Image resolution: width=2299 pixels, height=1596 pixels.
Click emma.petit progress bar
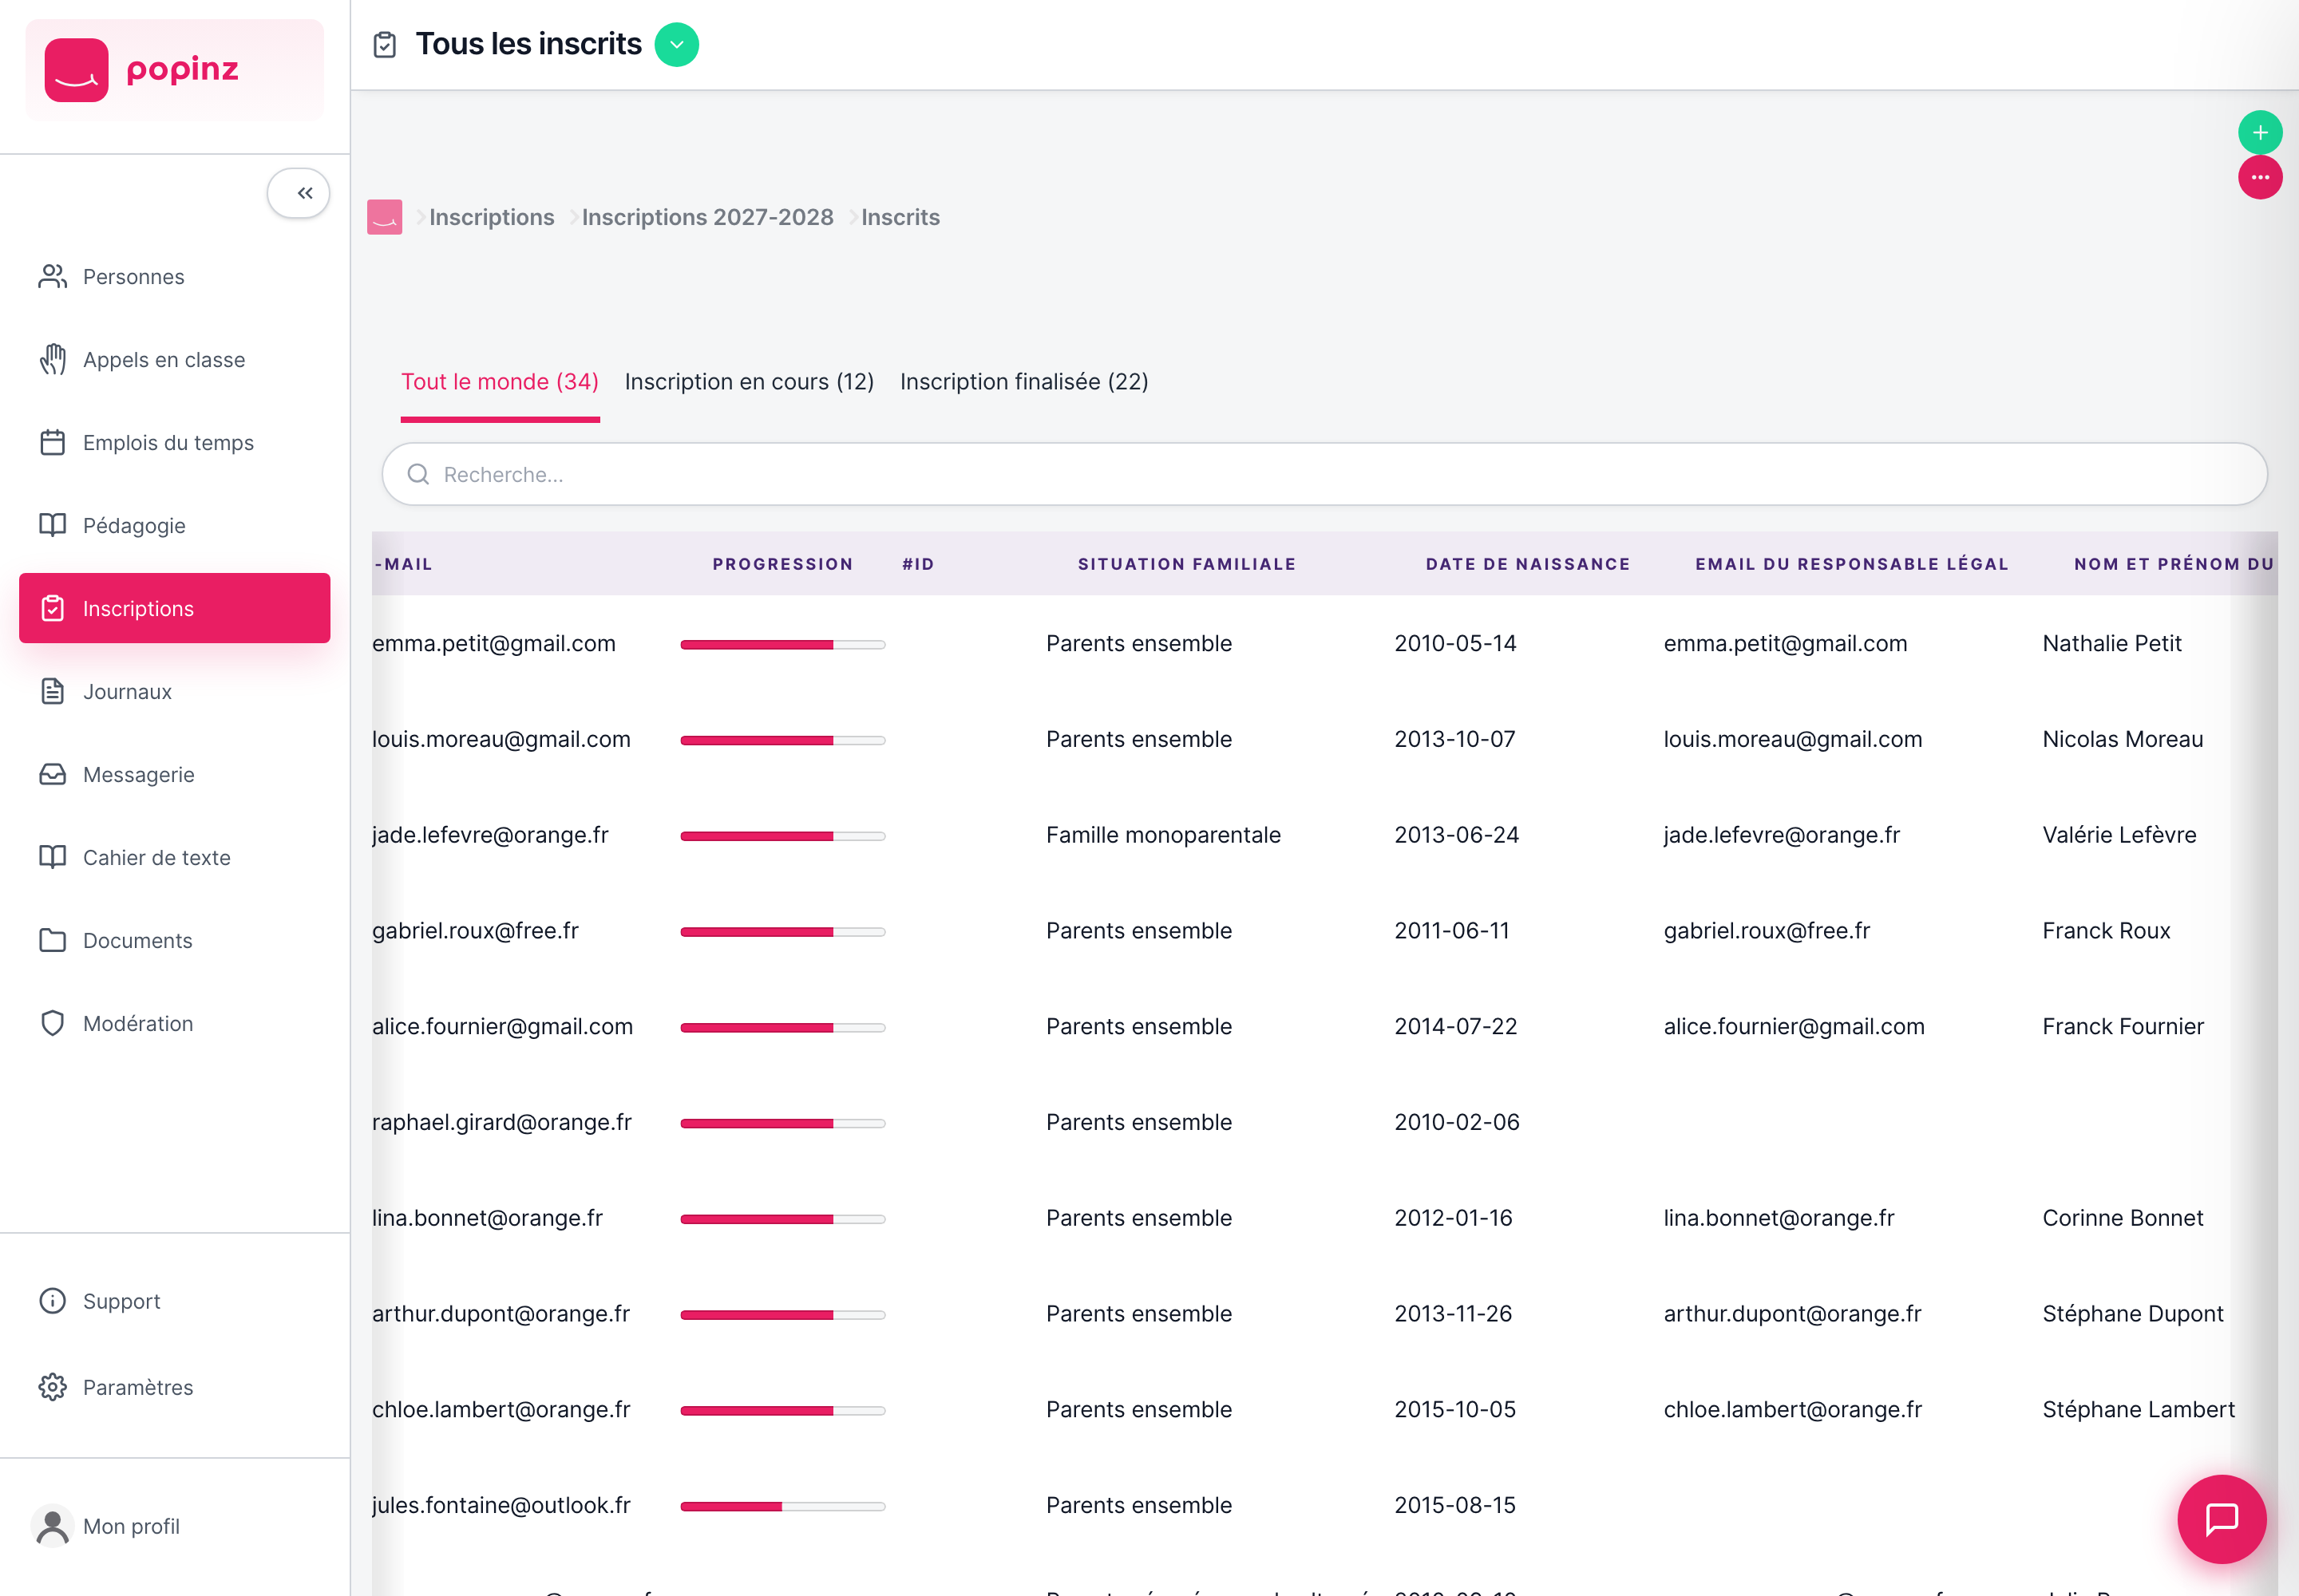pos(783,645)
